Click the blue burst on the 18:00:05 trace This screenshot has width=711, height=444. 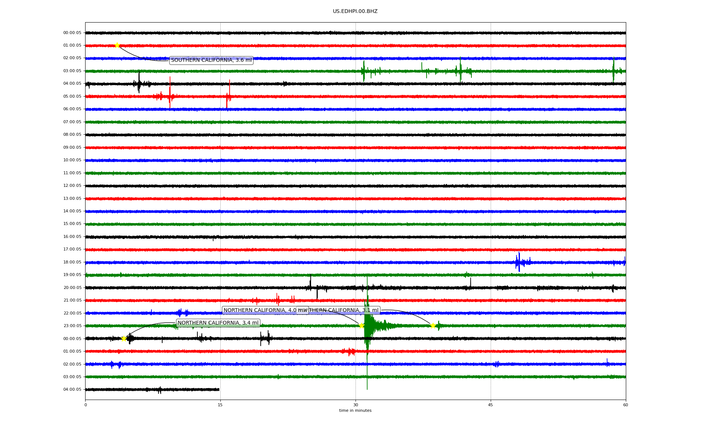click(x=519, y=262)
